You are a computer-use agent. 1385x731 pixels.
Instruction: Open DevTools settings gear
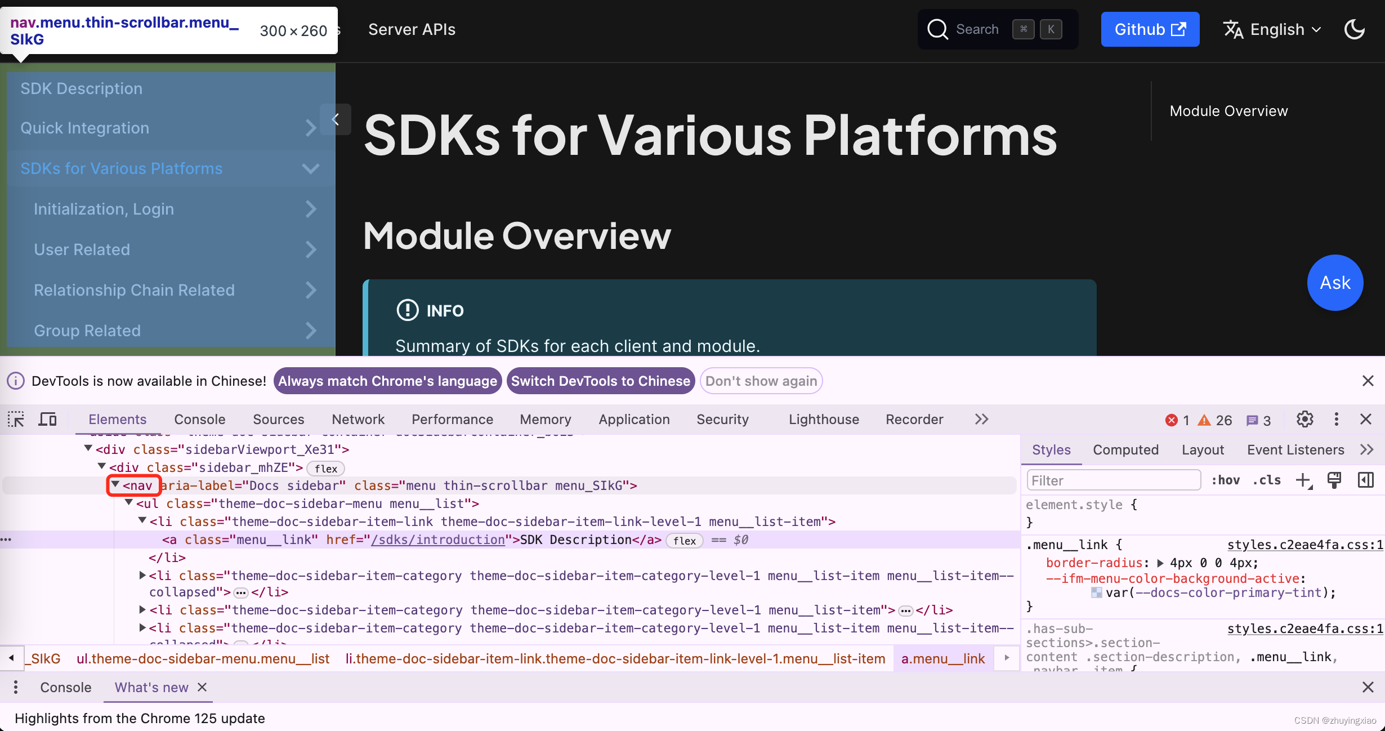click(x=1304, y=420)
